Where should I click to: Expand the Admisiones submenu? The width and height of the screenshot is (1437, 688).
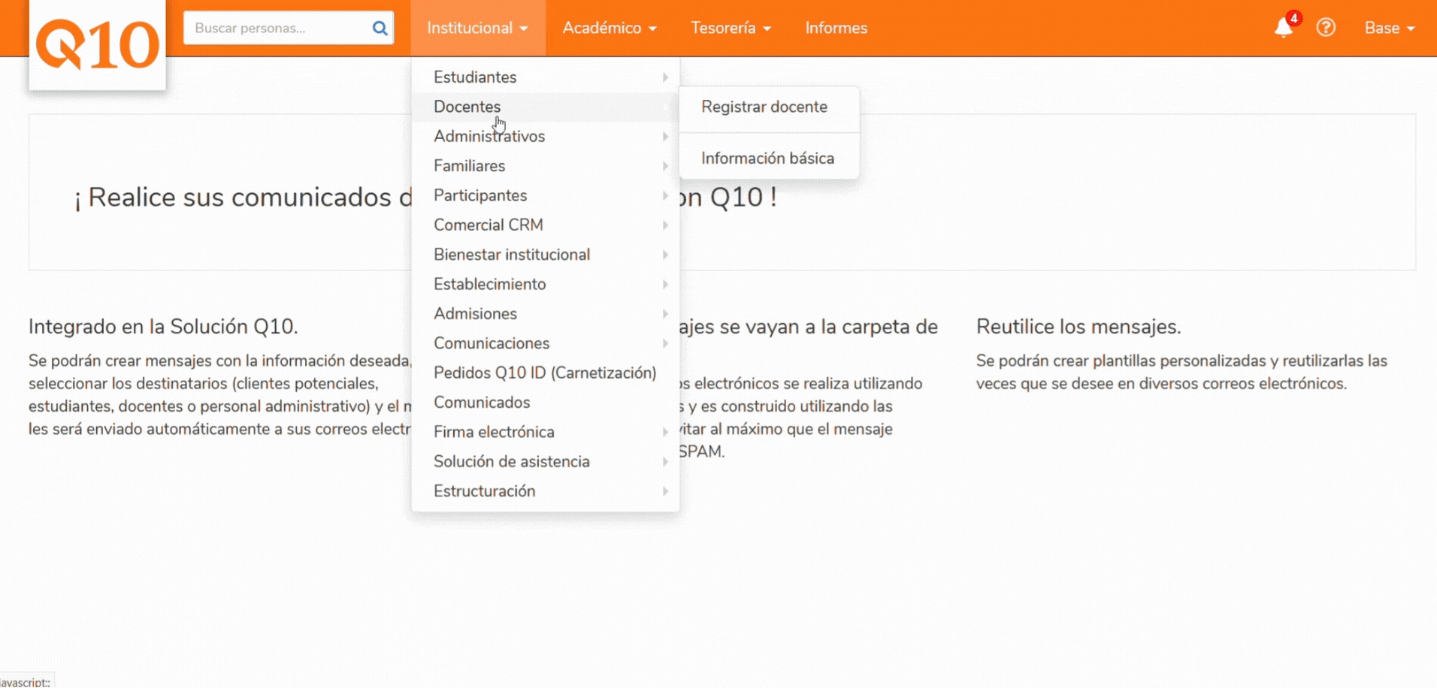[x=546, y=314]
